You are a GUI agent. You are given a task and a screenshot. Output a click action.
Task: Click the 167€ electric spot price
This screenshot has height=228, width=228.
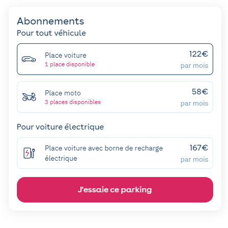199,148
